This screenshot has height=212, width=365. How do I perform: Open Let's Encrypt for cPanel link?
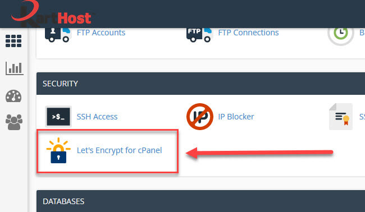pos(119,150)
